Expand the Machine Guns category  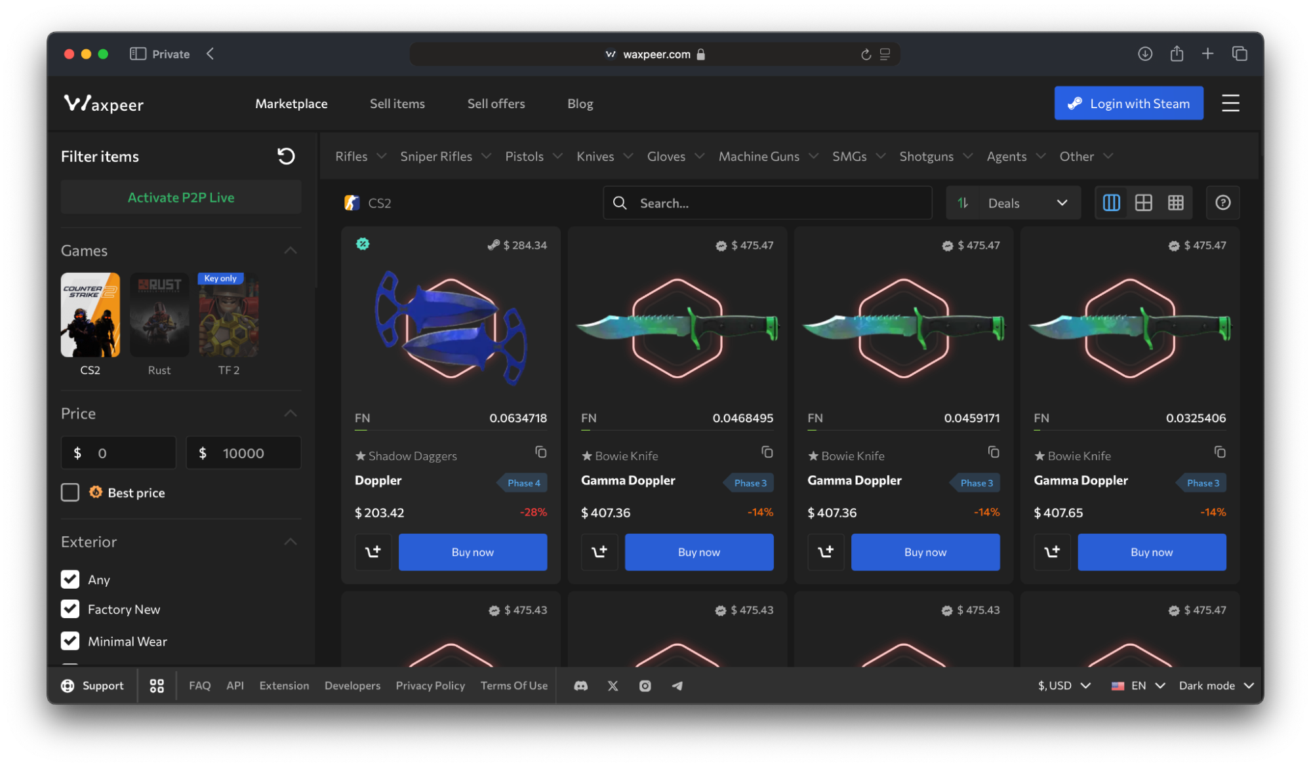click(768, 156)
